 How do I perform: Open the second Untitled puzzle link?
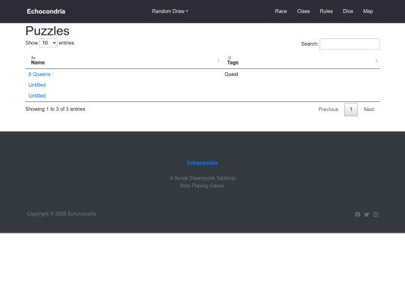point(37,95)
